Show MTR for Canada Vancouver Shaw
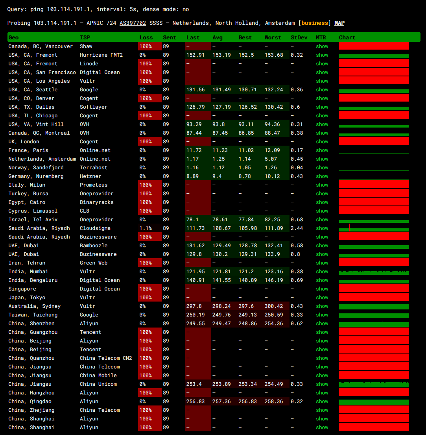This screenshot has height=435, width=426. tap(322, 46)
